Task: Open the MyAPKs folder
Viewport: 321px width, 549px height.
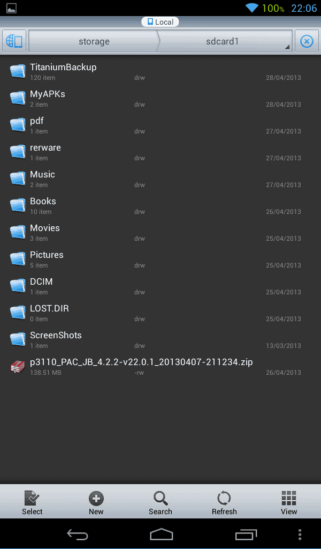Action: [x=160, y=99]
